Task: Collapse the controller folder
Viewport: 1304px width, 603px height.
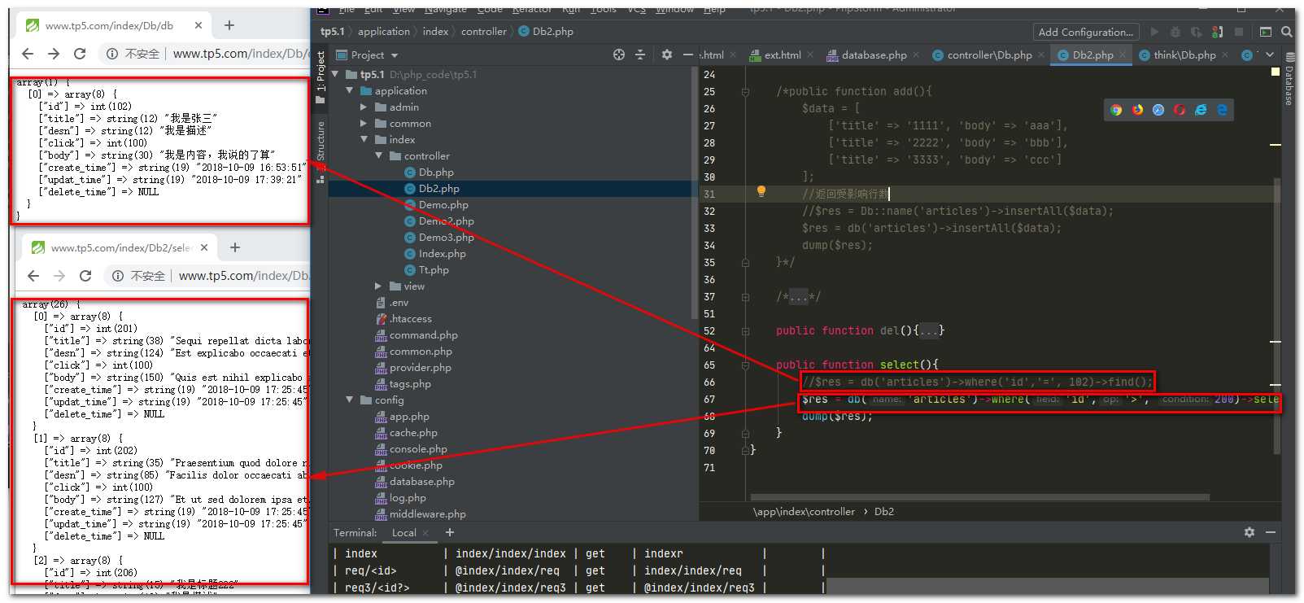Action: [x=379, y=155]
